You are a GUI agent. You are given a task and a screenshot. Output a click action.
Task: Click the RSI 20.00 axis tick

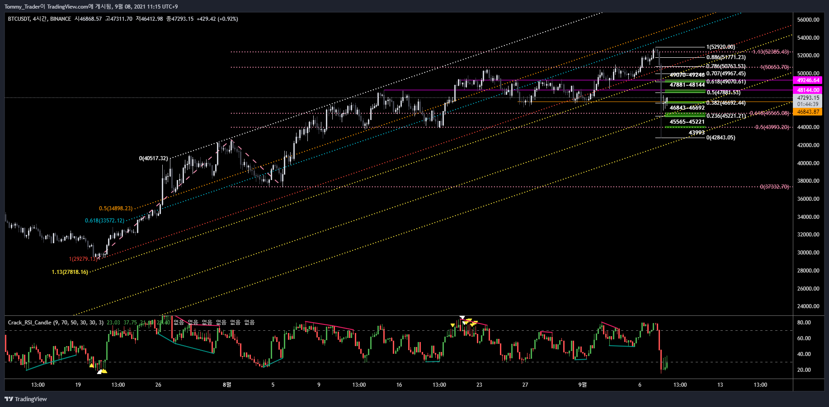pos(804,370)
